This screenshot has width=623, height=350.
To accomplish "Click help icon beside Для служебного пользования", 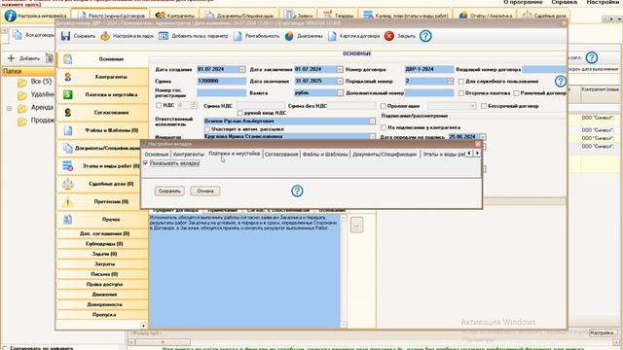I will (561, 82).
